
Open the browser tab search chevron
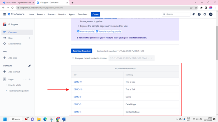(195, 3)
